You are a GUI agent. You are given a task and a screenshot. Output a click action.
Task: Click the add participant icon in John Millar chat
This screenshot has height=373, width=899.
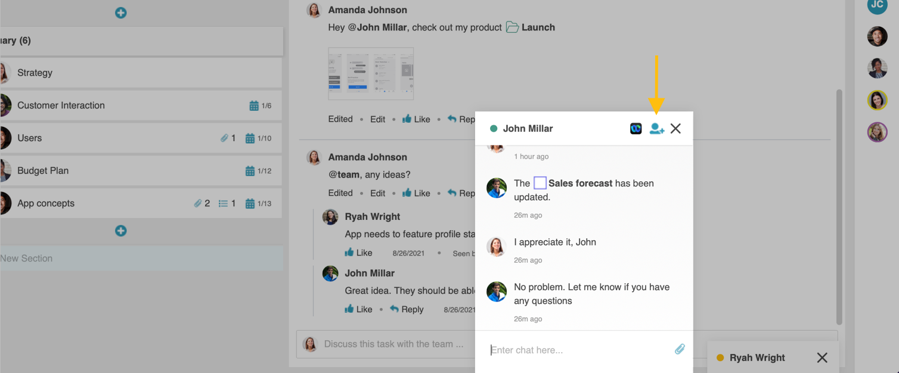click(x=656, y=129)
